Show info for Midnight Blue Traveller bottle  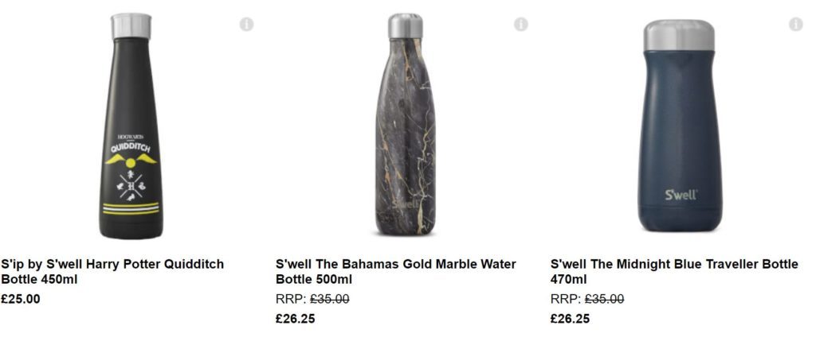795,25
